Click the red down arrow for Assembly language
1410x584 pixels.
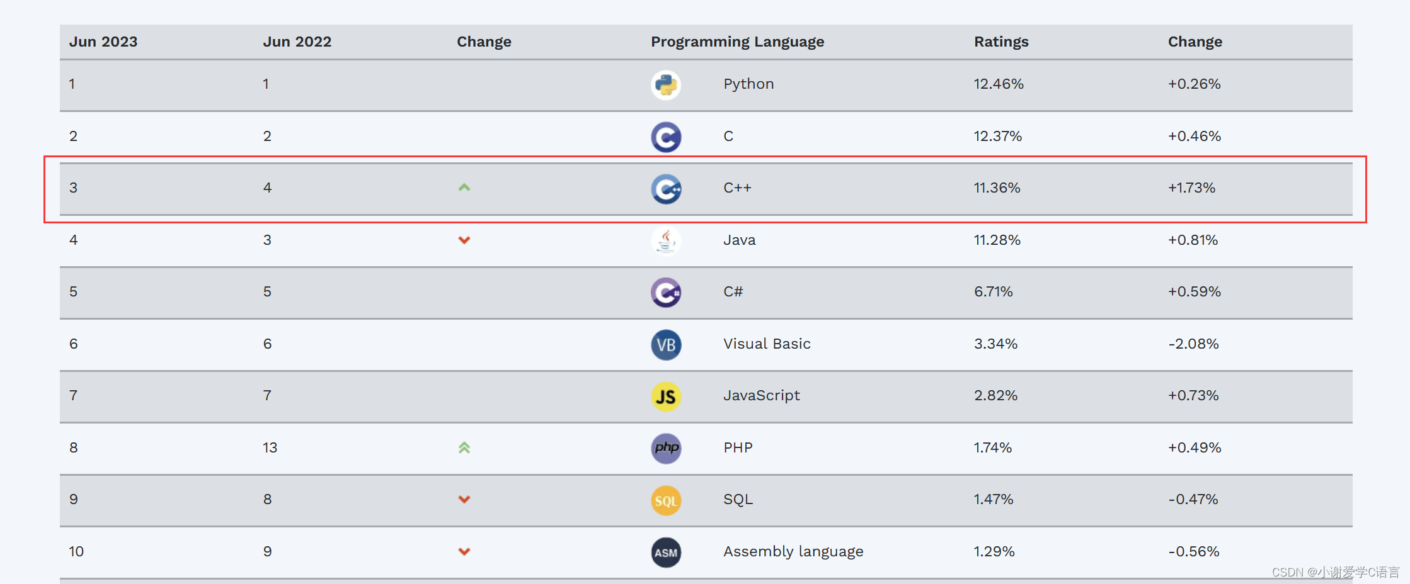464,552
